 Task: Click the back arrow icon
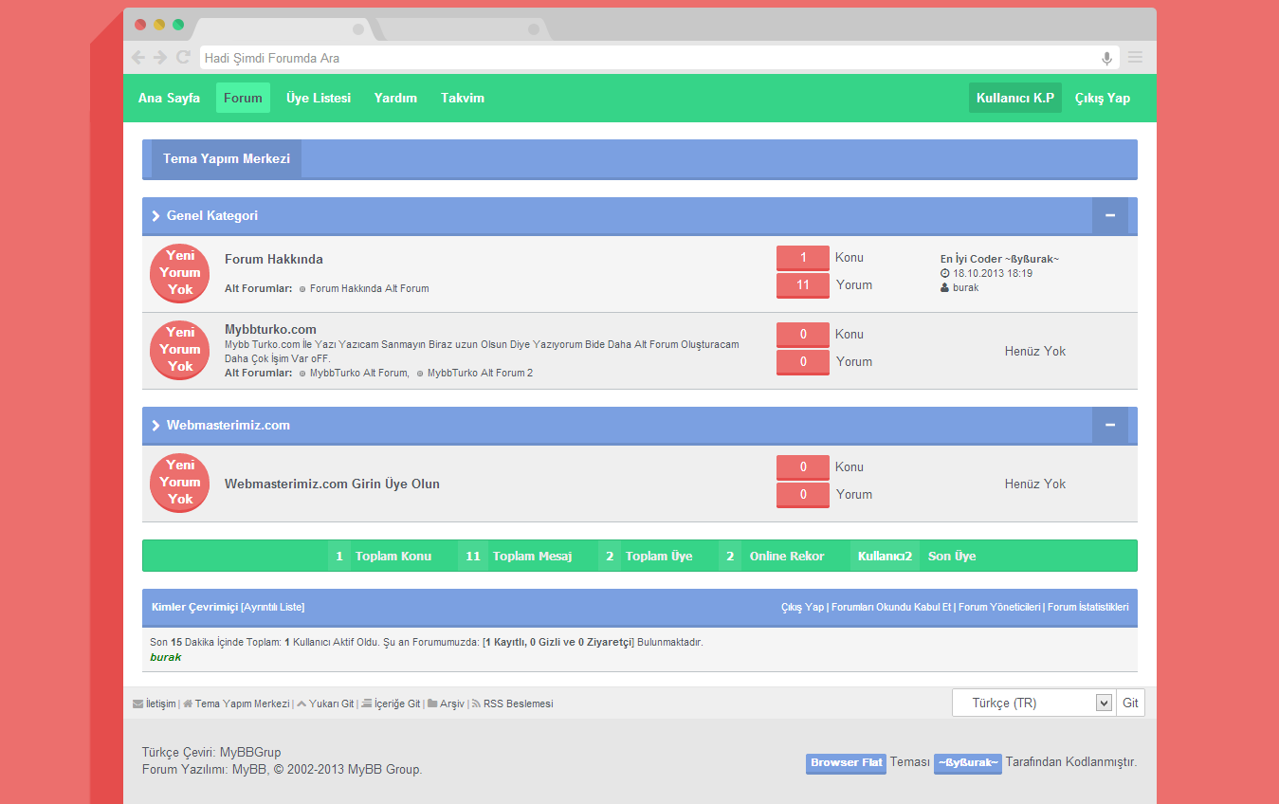(x=138, y=58)
